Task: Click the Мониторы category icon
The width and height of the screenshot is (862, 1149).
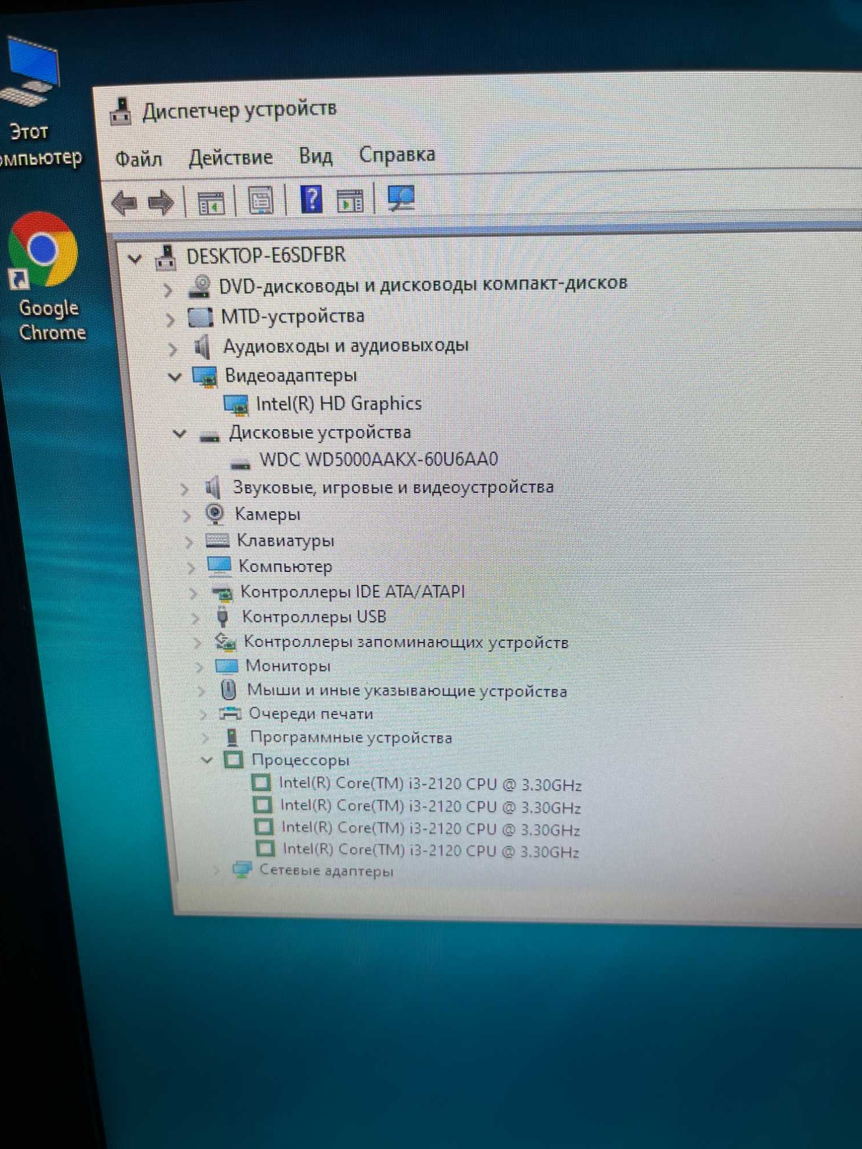Action: click(226, 666)
